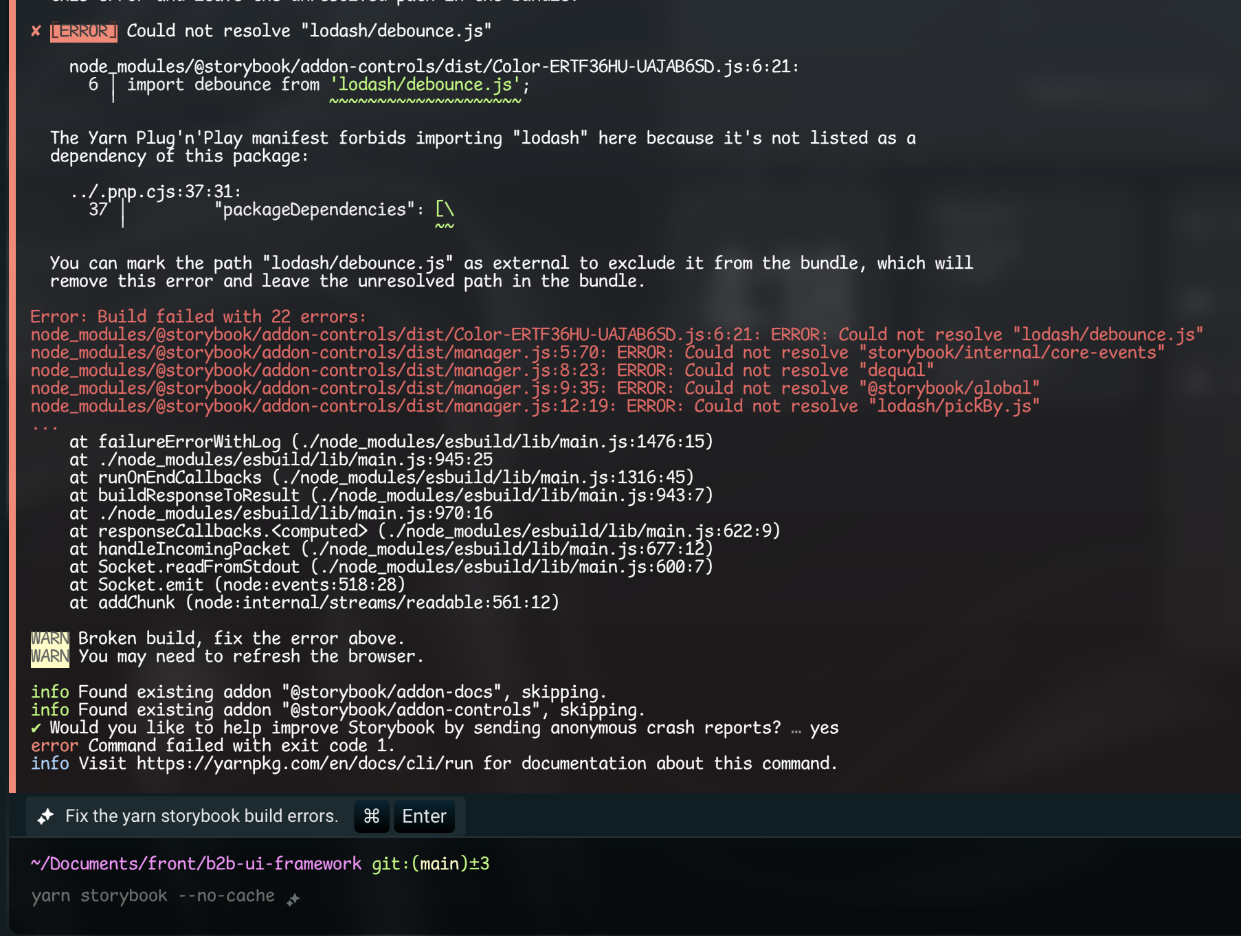Image resolution: width=1241 pixels, height=936 pixels.
Task: Click the failureErrorWithLog stack trace line
Action: (391, 442)
